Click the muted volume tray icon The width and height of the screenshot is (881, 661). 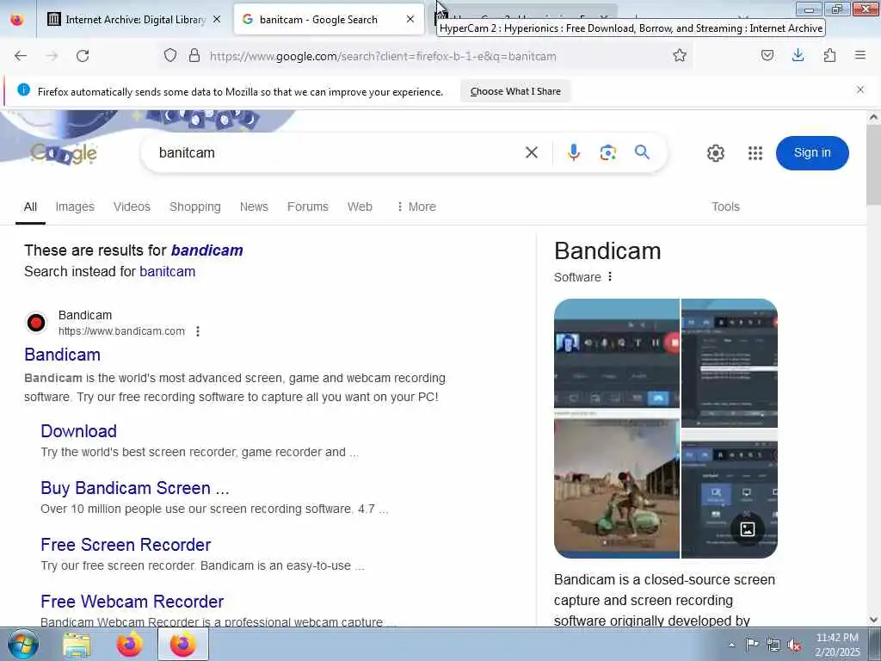tap(794, 646)
